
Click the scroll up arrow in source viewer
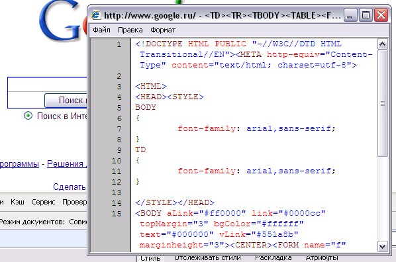(x=382, y=44)
